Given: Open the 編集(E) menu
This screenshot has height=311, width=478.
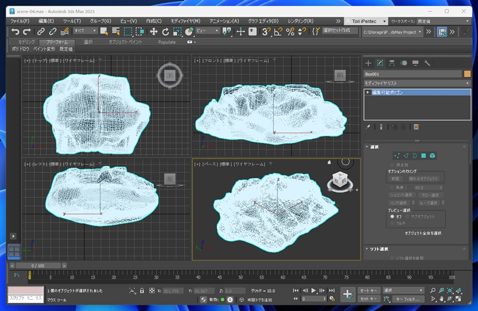Looking at the screenshot, I should coord(46,21).
